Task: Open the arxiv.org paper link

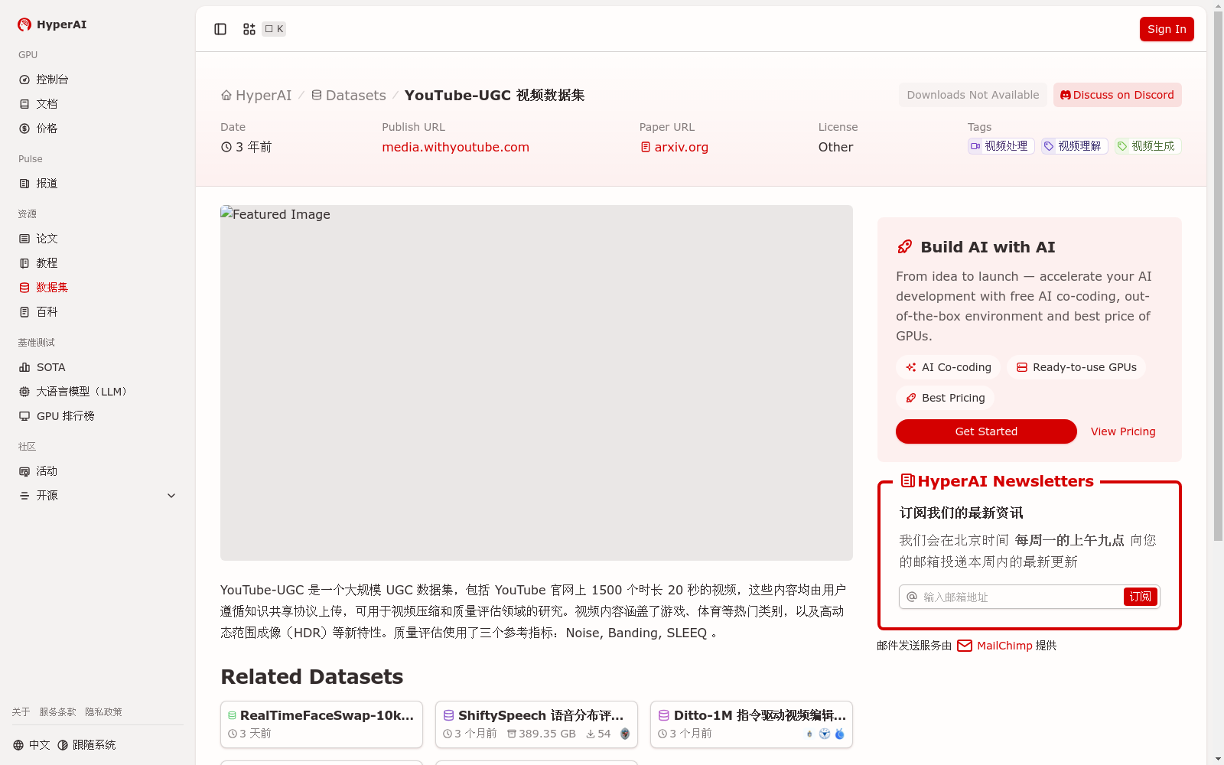Action: tap(674, 147)
